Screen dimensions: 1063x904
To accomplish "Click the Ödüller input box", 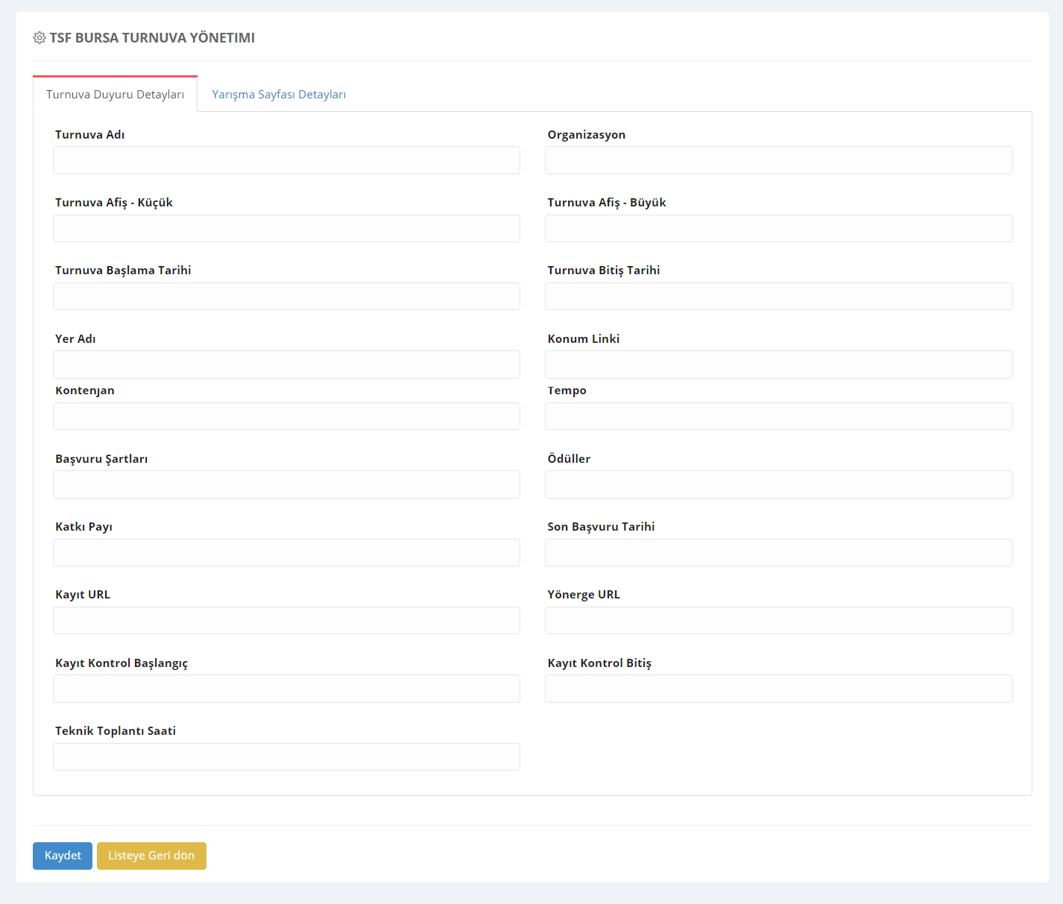I will tap(778, 484).
